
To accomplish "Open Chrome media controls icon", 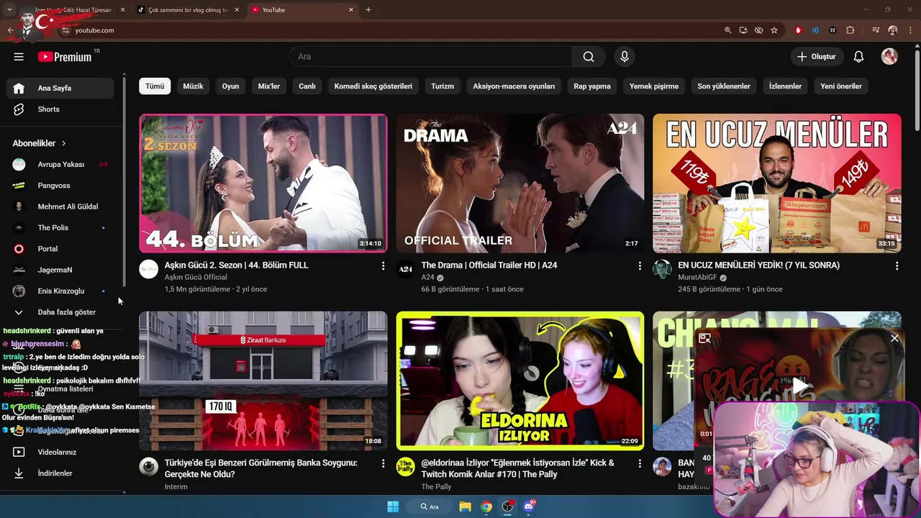I will click(876, 30).
